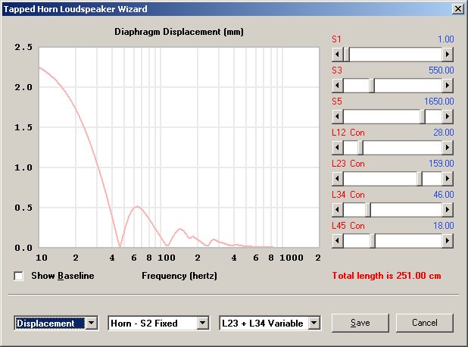
Task: Click the L34 Con slider thumb
Action: [368, 210]
